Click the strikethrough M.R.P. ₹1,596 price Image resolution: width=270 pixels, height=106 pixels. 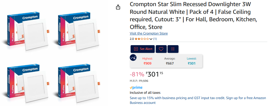[144, 81]
